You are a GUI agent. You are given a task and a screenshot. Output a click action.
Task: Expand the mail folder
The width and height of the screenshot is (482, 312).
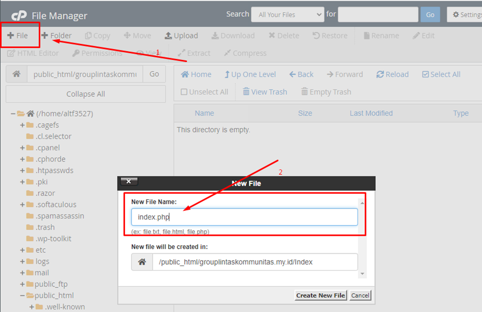(x=22, y=273)
